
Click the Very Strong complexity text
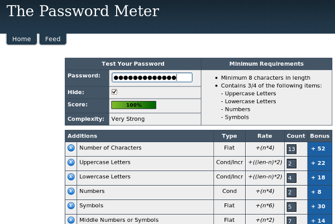[128, 119]
